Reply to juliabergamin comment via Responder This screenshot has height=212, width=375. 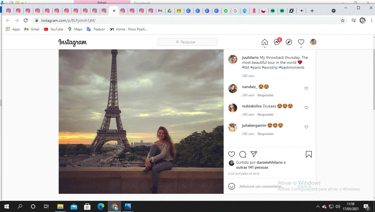click(x=266, y=134)
